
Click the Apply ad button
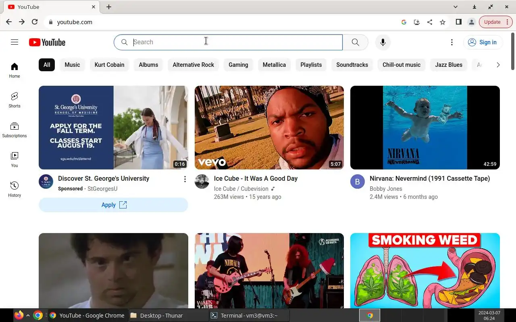tap(113, 205)
